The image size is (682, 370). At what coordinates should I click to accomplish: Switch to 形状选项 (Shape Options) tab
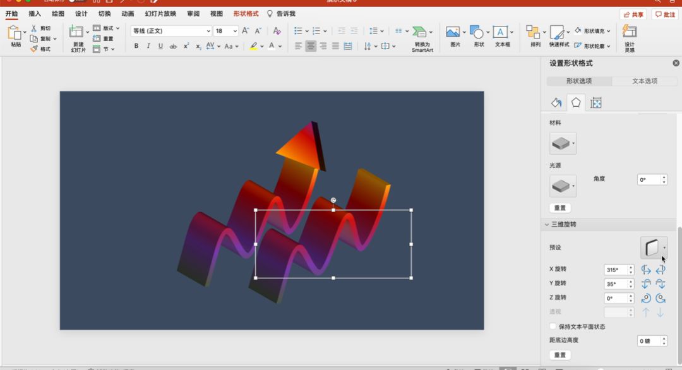click(579, 81)
